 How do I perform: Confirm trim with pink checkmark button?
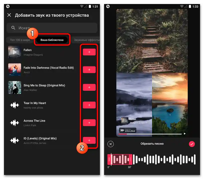192,144
